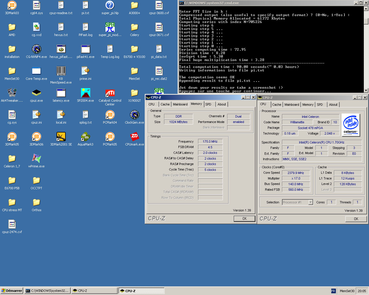The width and height of the screenshot is (369, 295).
Task: Click OK in right CPU-Z CPU window
Action: click(x=356, y=219)
